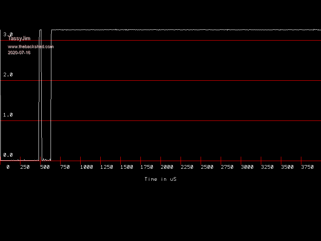This screenshot has width=321, height=241.
Task: Click the TassyJim author name
Action: coord(19,39)
